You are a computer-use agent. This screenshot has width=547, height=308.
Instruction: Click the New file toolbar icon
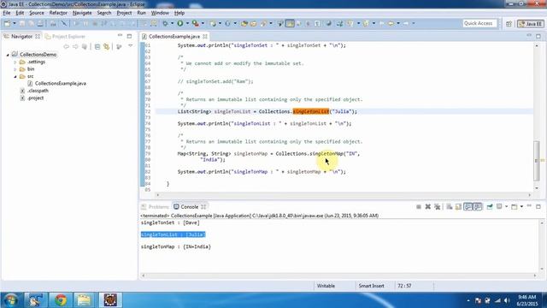point(7,23)
